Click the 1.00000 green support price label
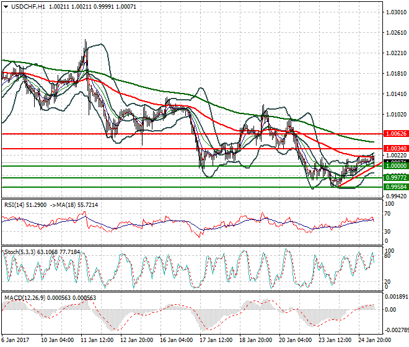409x347 pixels. pyautogui.click(x=396, y=166)
